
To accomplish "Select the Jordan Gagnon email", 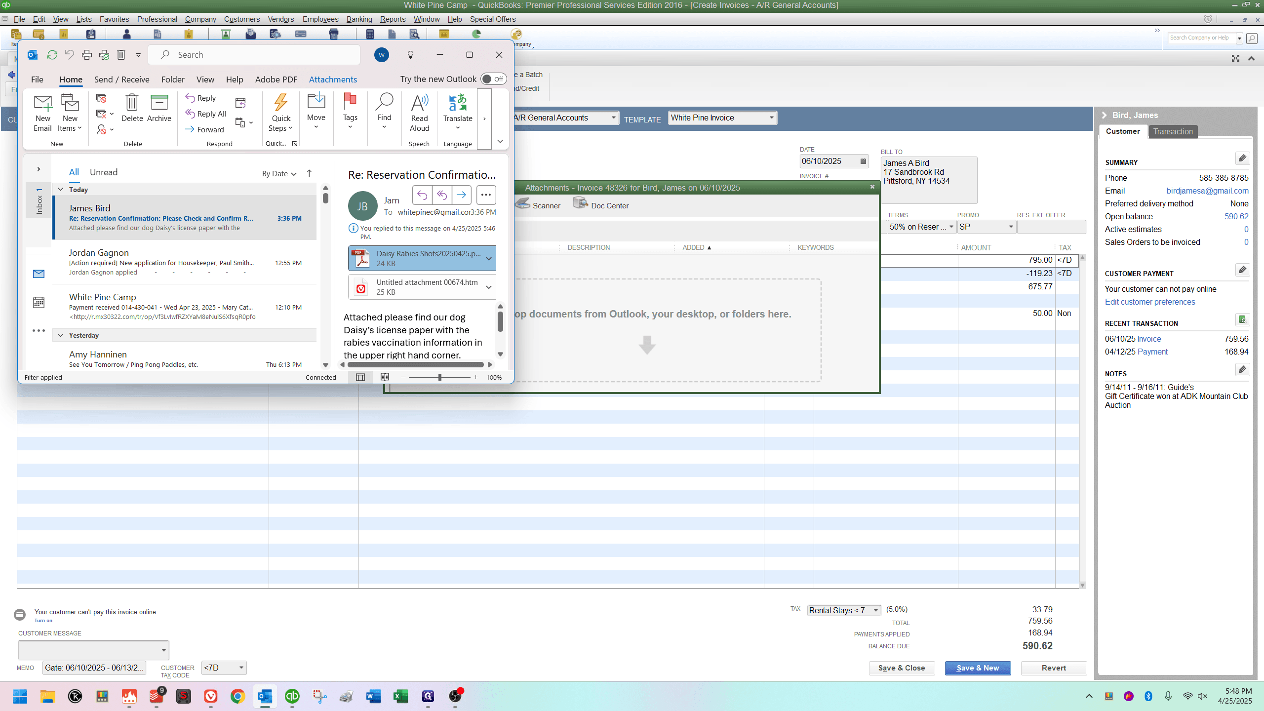I will pyautogui.click(x=185, y=262).
